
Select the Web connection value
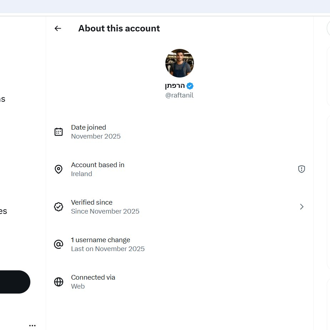(78, 286)
